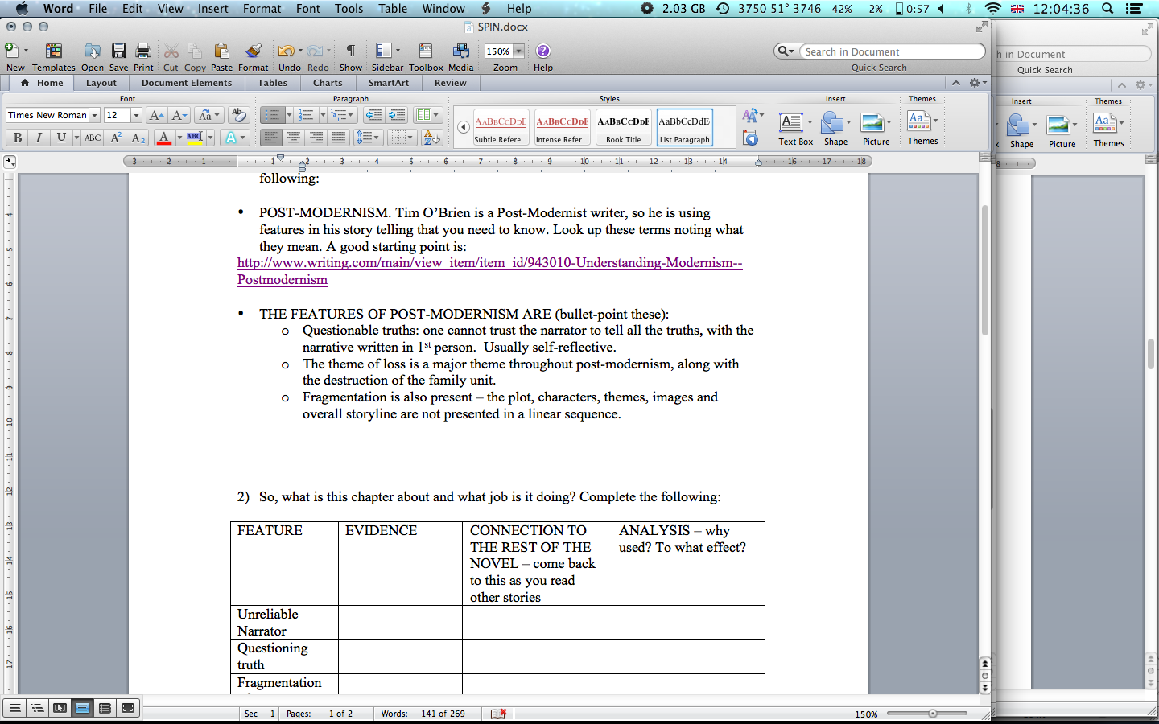Toggle Italic formatting
Screen dimensions: 1159x724
point(39,138)
